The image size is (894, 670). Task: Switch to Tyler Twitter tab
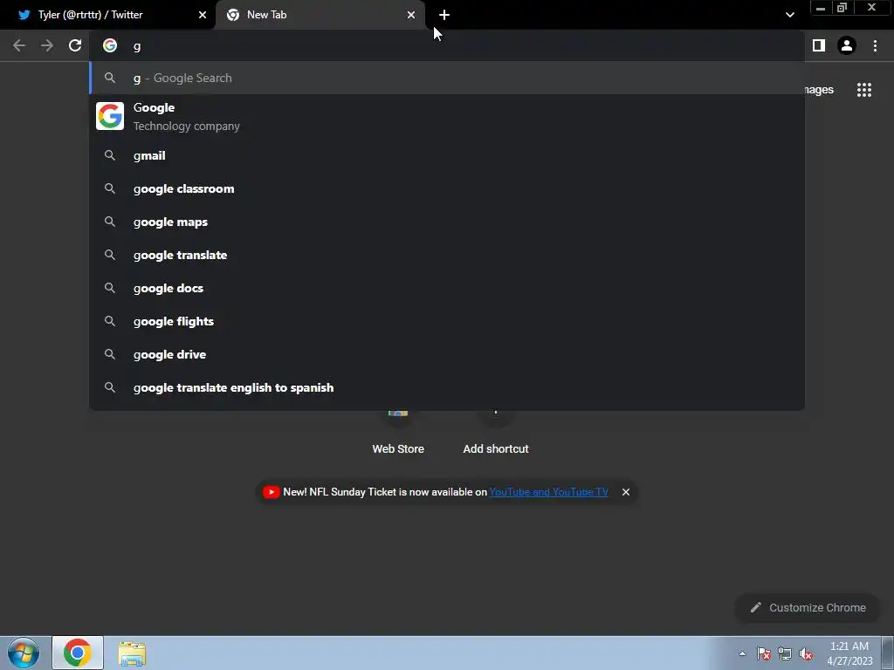[x=107, y=15]
